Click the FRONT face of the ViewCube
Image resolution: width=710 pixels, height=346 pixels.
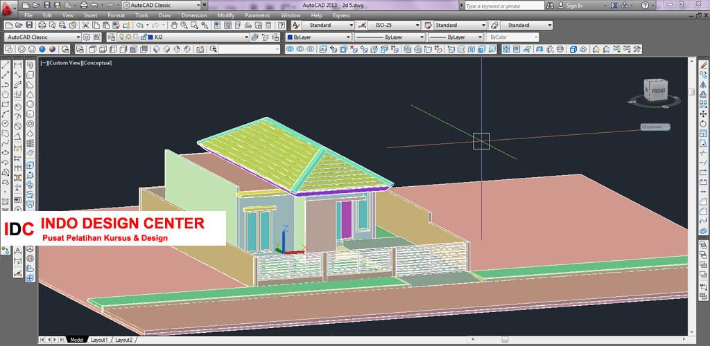(x=659, y=91)
